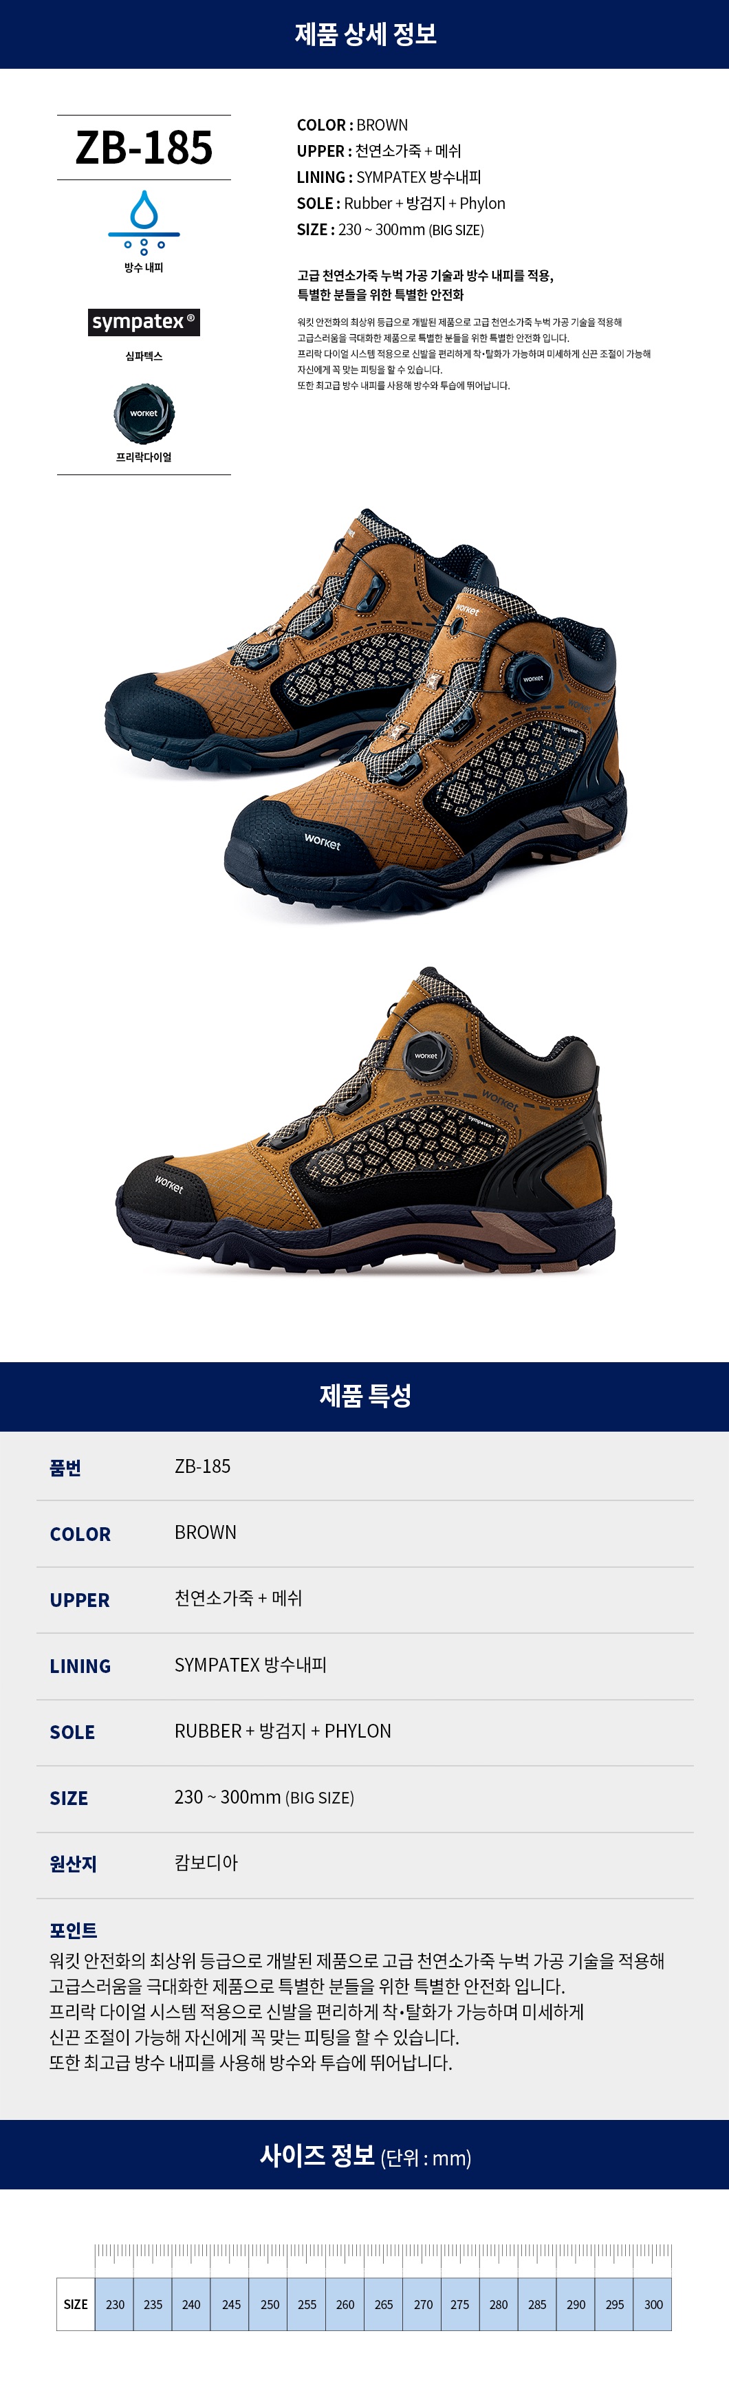This screenshot has width=729, height=2395.
Task: Click the ZB-185 model number heading
Action: [144, 148]
